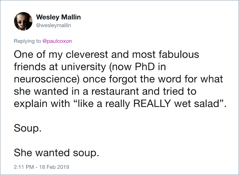Click the word 'university' in the tweet
The image size is (239, 175).
pyautogui.click(x=84, y=67)
